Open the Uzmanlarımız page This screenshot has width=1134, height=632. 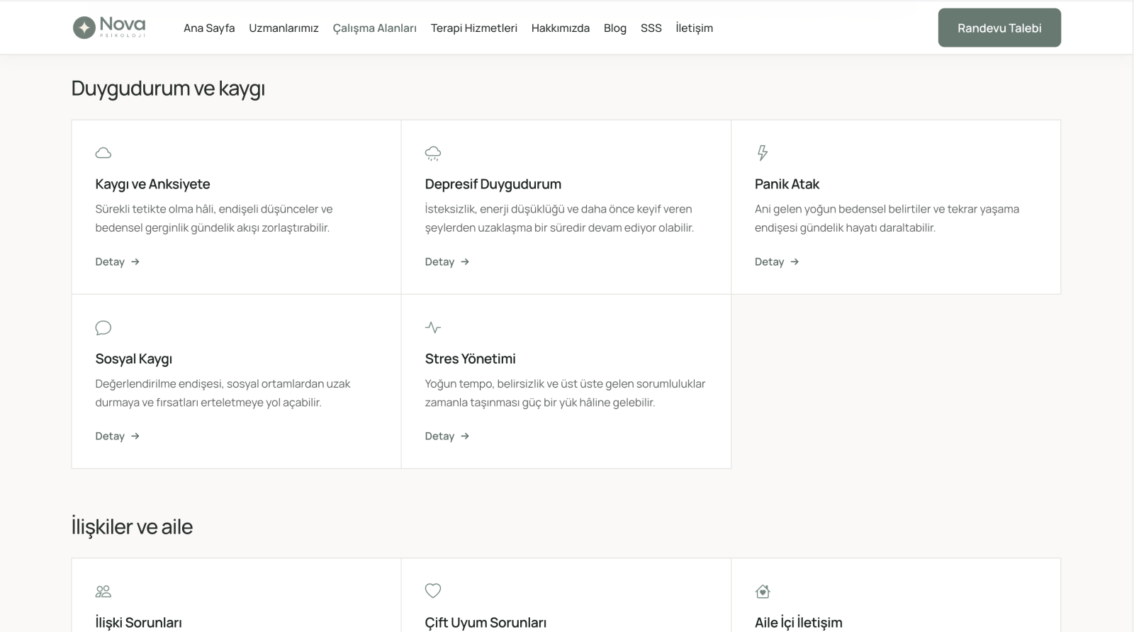[283, 28]
